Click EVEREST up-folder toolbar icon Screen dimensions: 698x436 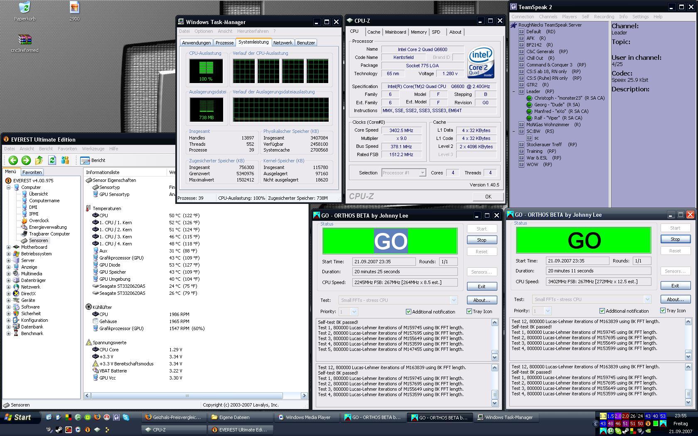point(39,160)
